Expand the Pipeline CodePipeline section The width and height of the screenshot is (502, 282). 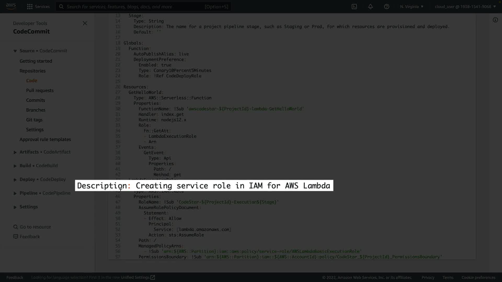15,193
